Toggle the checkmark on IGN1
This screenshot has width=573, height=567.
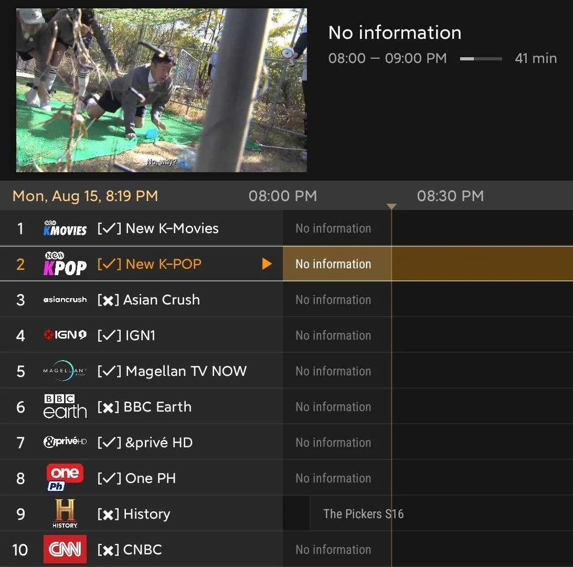(109, 335)
